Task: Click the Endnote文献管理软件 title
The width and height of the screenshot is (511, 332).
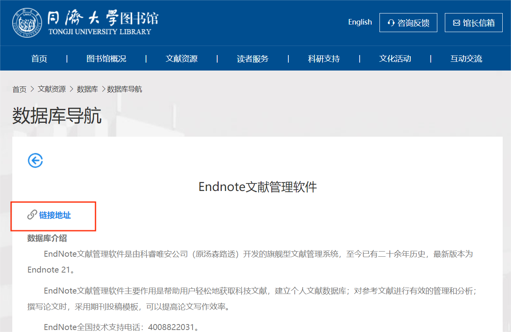Action: 257,187
